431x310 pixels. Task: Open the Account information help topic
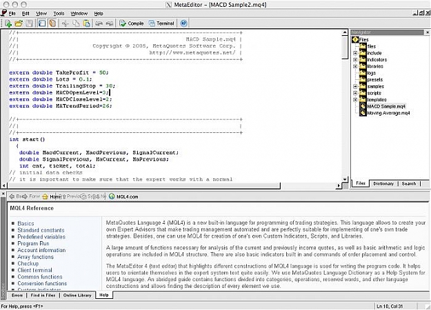tap(41, 250)
